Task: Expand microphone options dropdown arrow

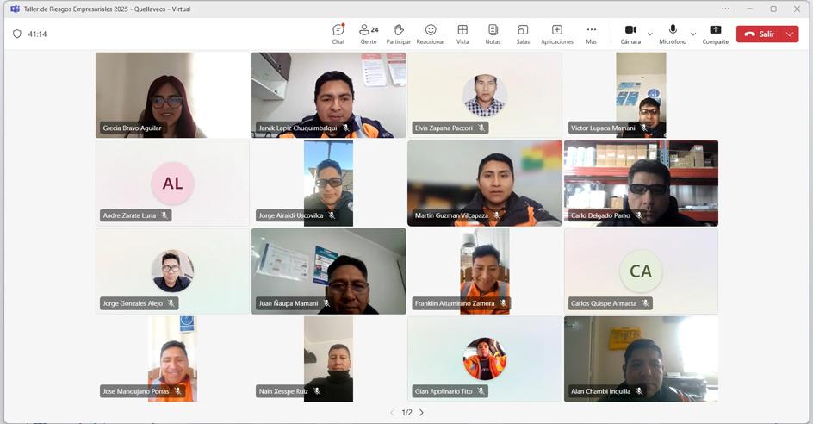Action: pos(693,34)
